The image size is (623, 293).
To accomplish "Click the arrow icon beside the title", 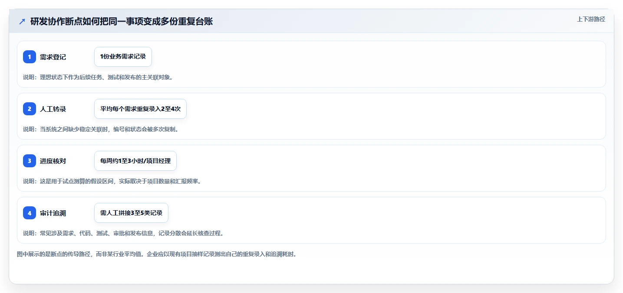I will (22, 22).
